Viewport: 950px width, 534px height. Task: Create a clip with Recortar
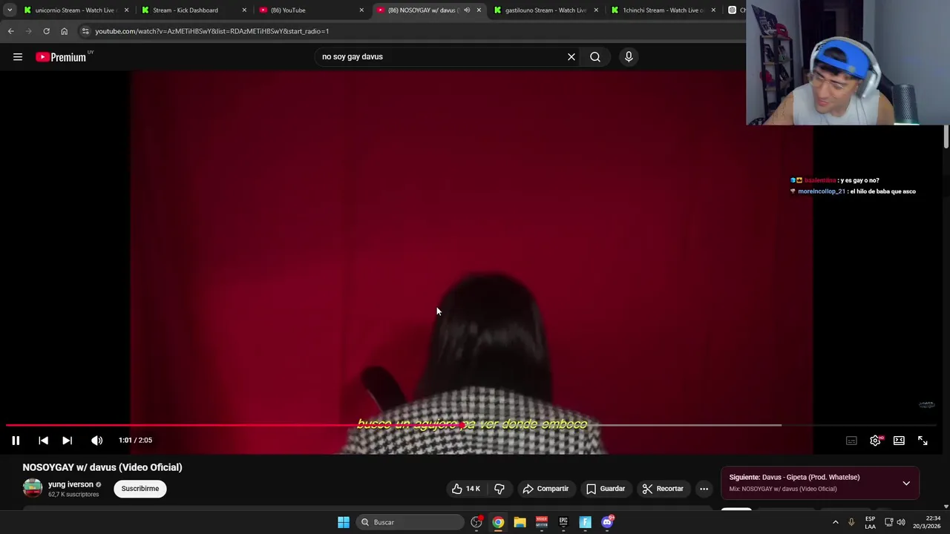click(x=663, y=489)
